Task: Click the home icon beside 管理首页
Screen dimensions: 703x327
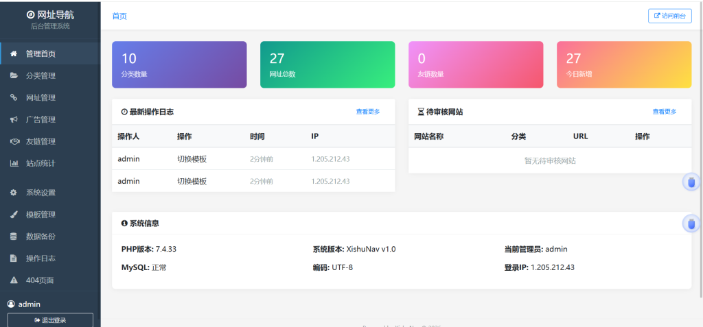Action: point(14,53)
